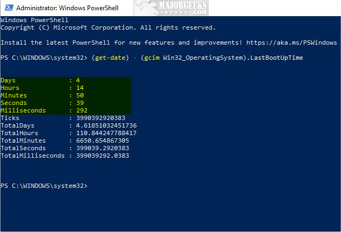
Task: Click the TotalDays value 4.61851032451736
Action: tap(106, 125)
